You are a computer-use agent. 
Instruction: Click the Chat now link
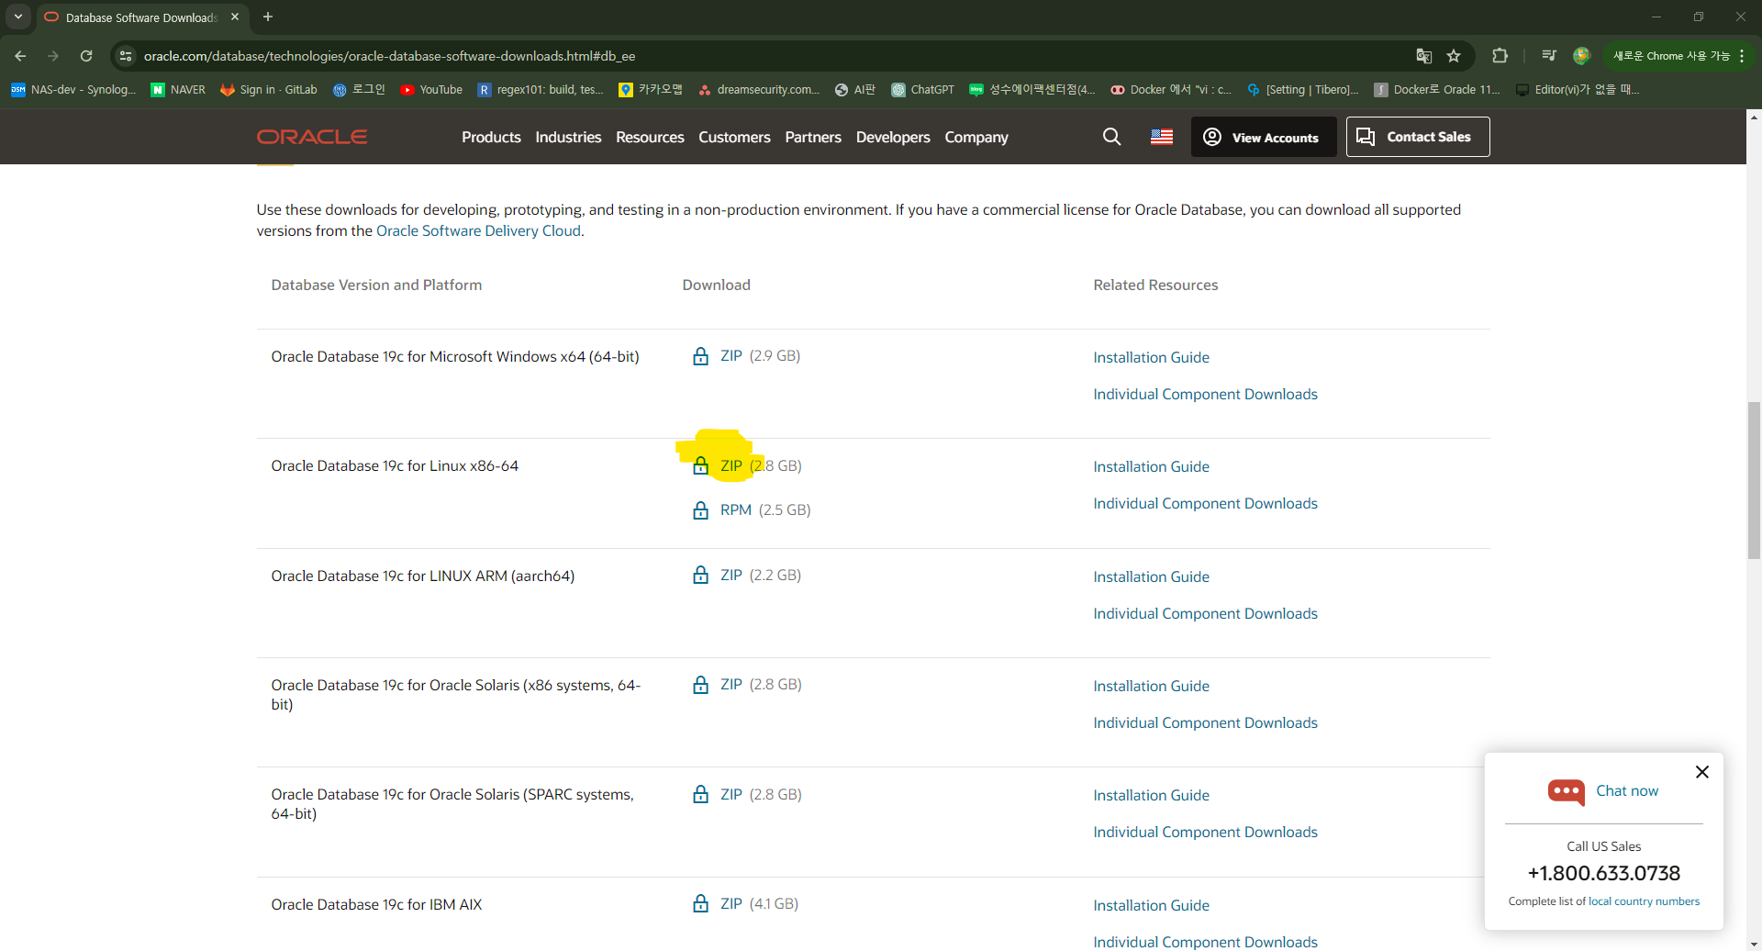[1627, 790]
